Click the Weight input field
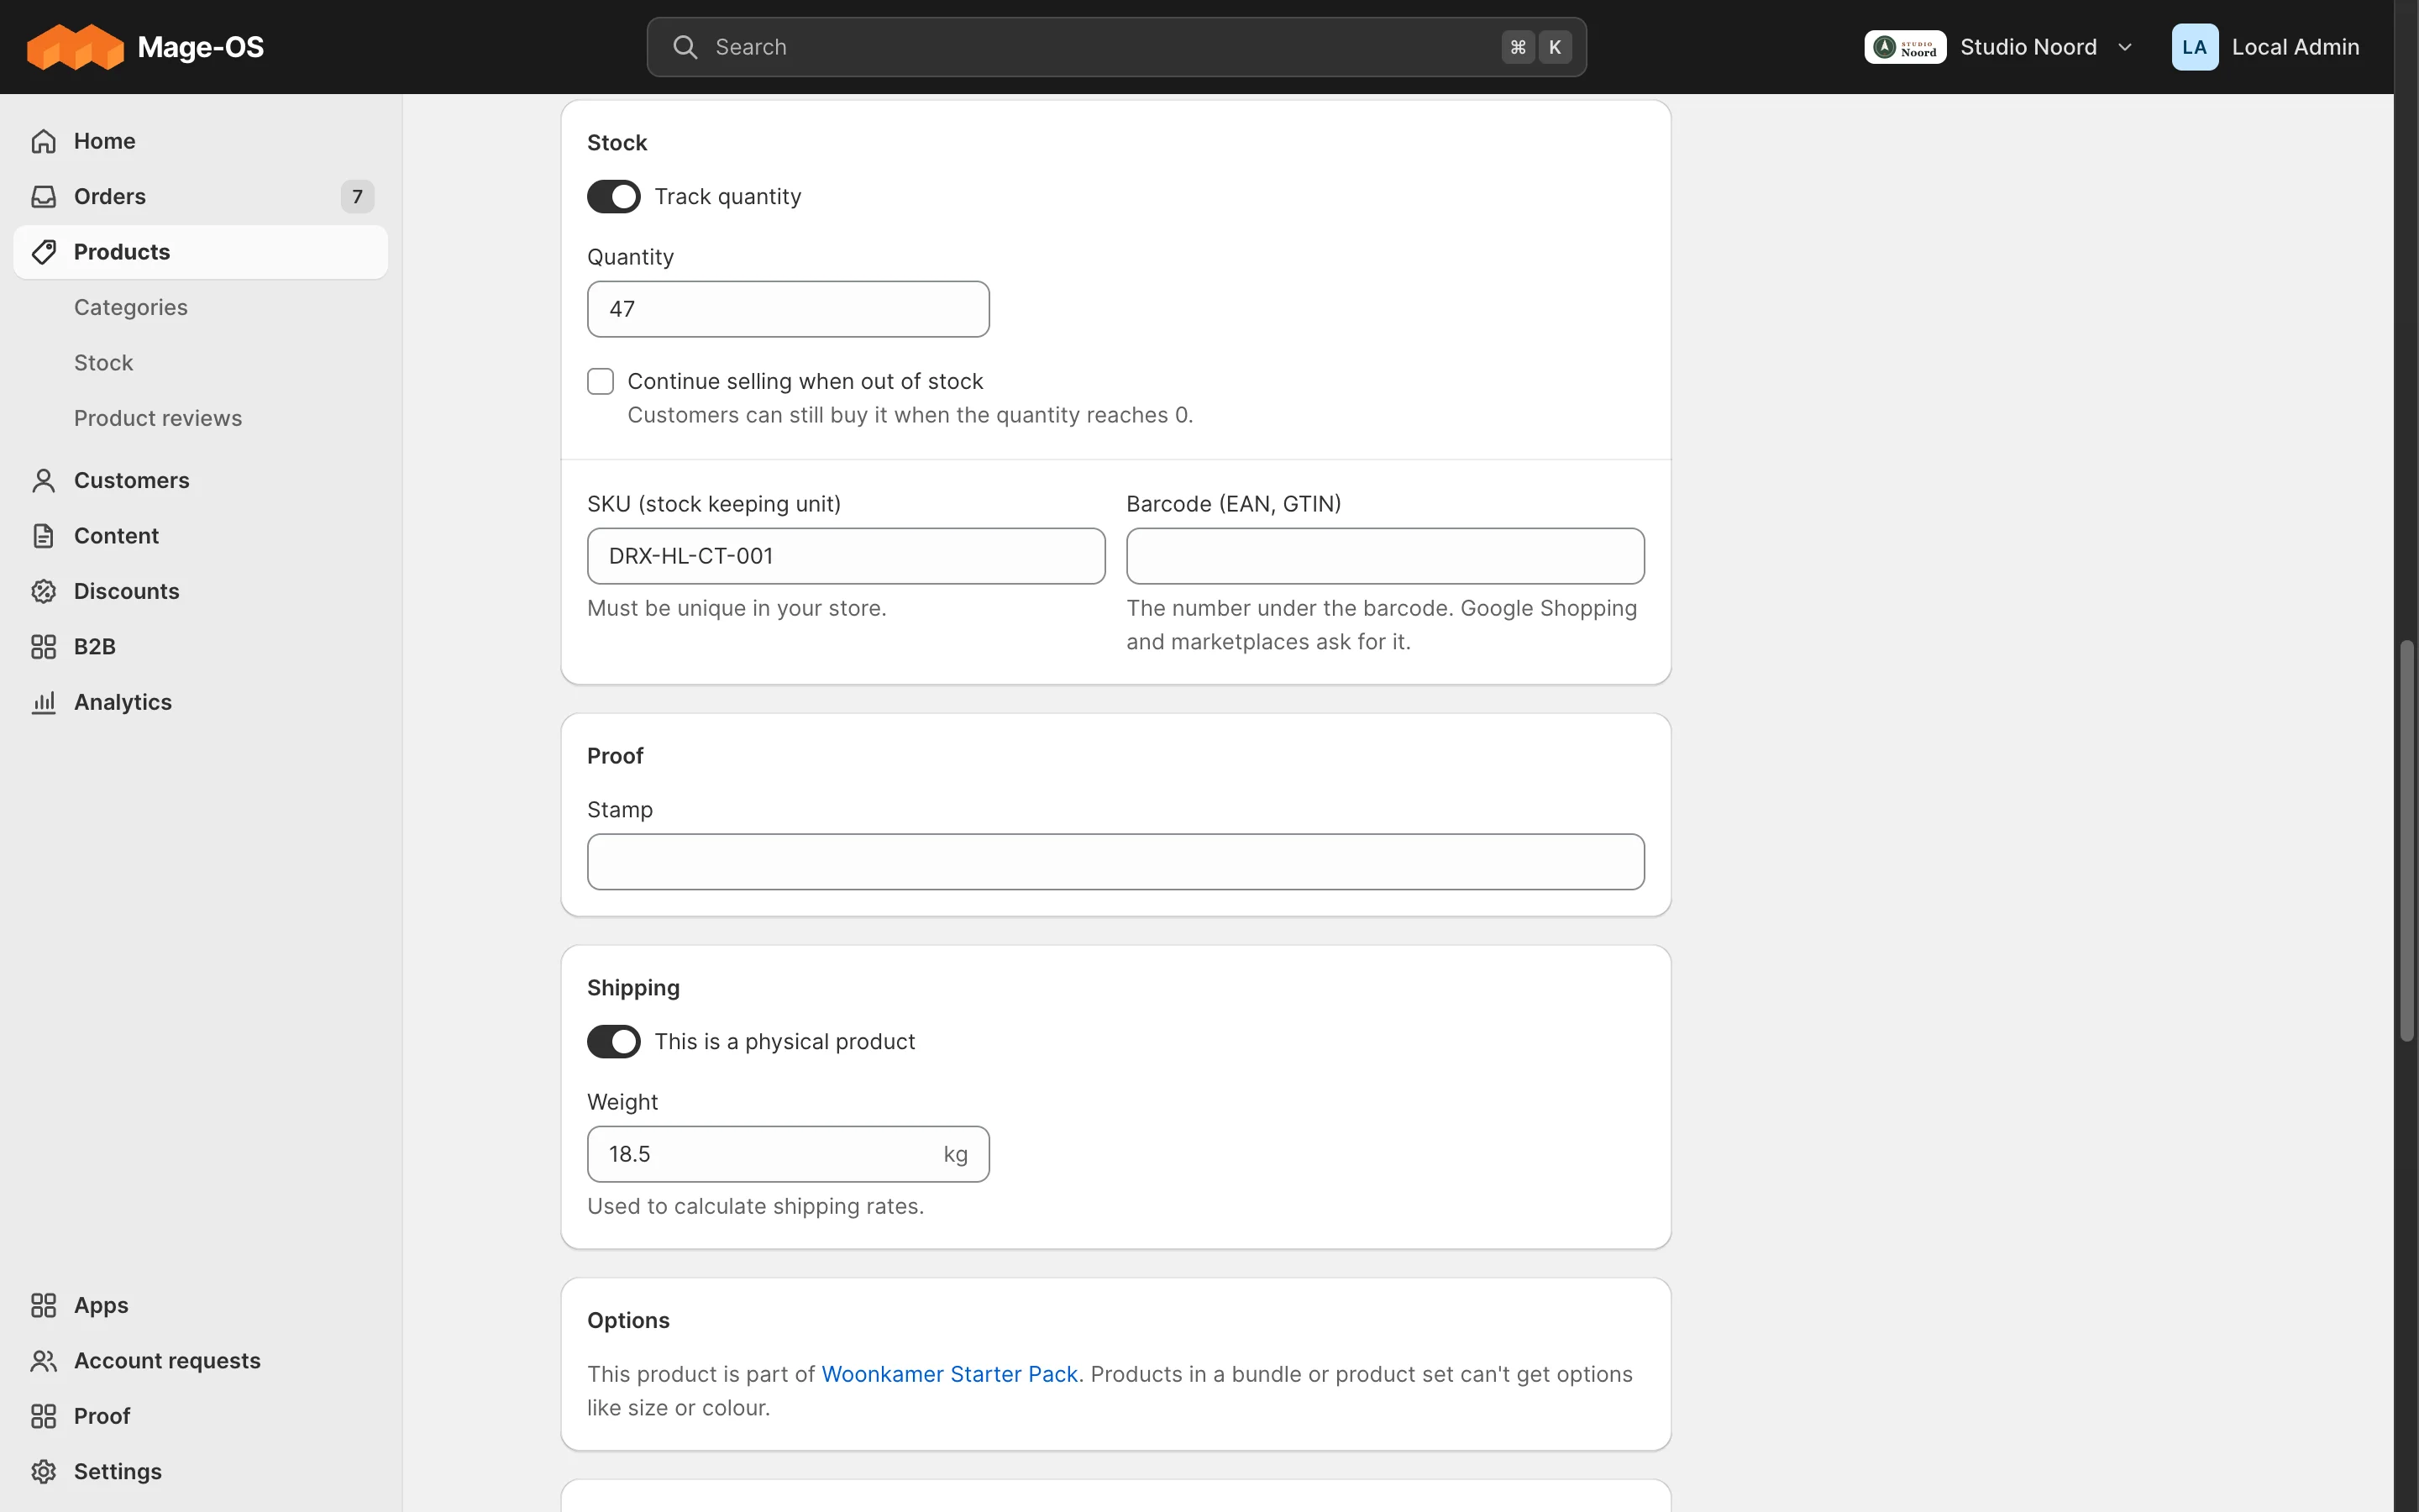 (789, 1154)
